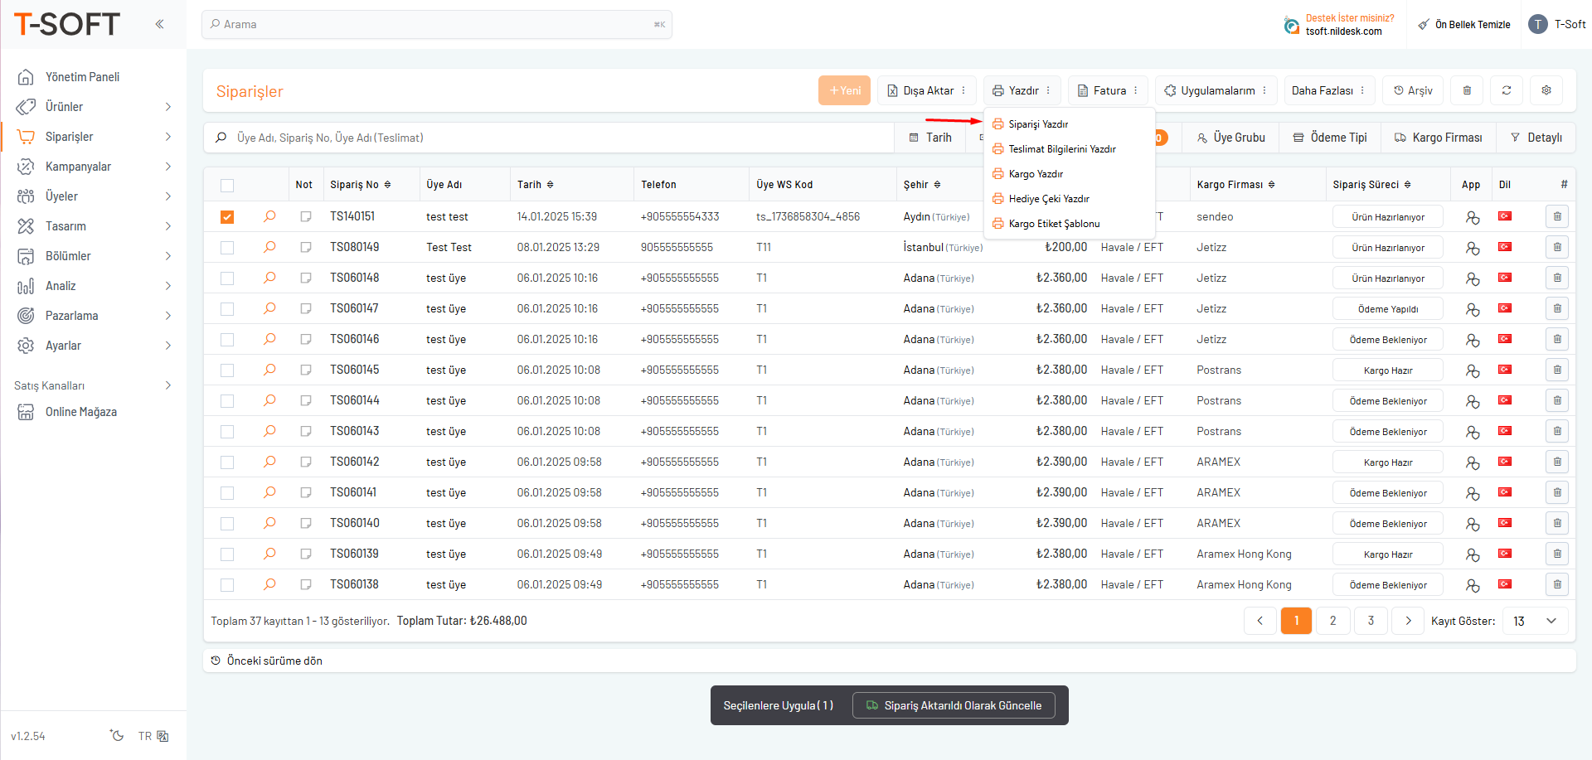
Task: Go to next page arrow
Action: 1408,621
